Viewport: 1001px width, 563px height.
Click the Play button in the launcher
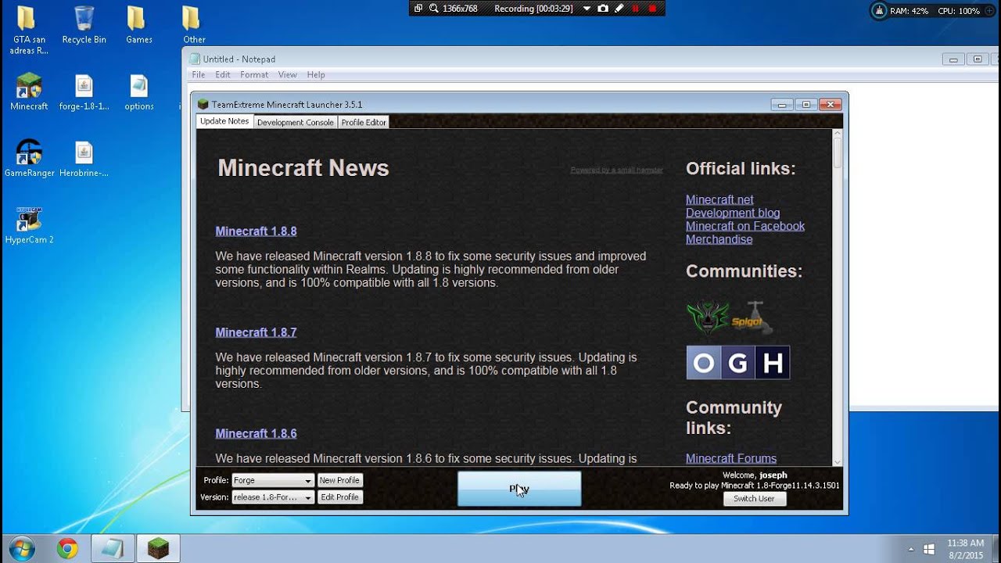(519, 489)
